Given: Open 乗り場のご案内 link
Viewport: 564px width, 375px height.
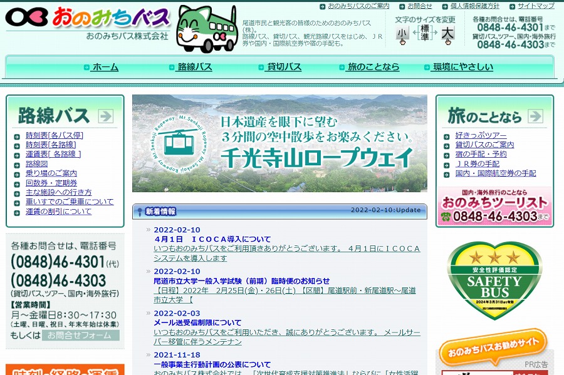Looking at the screenshot, I should pyautogui.click(x=51, y=173).
